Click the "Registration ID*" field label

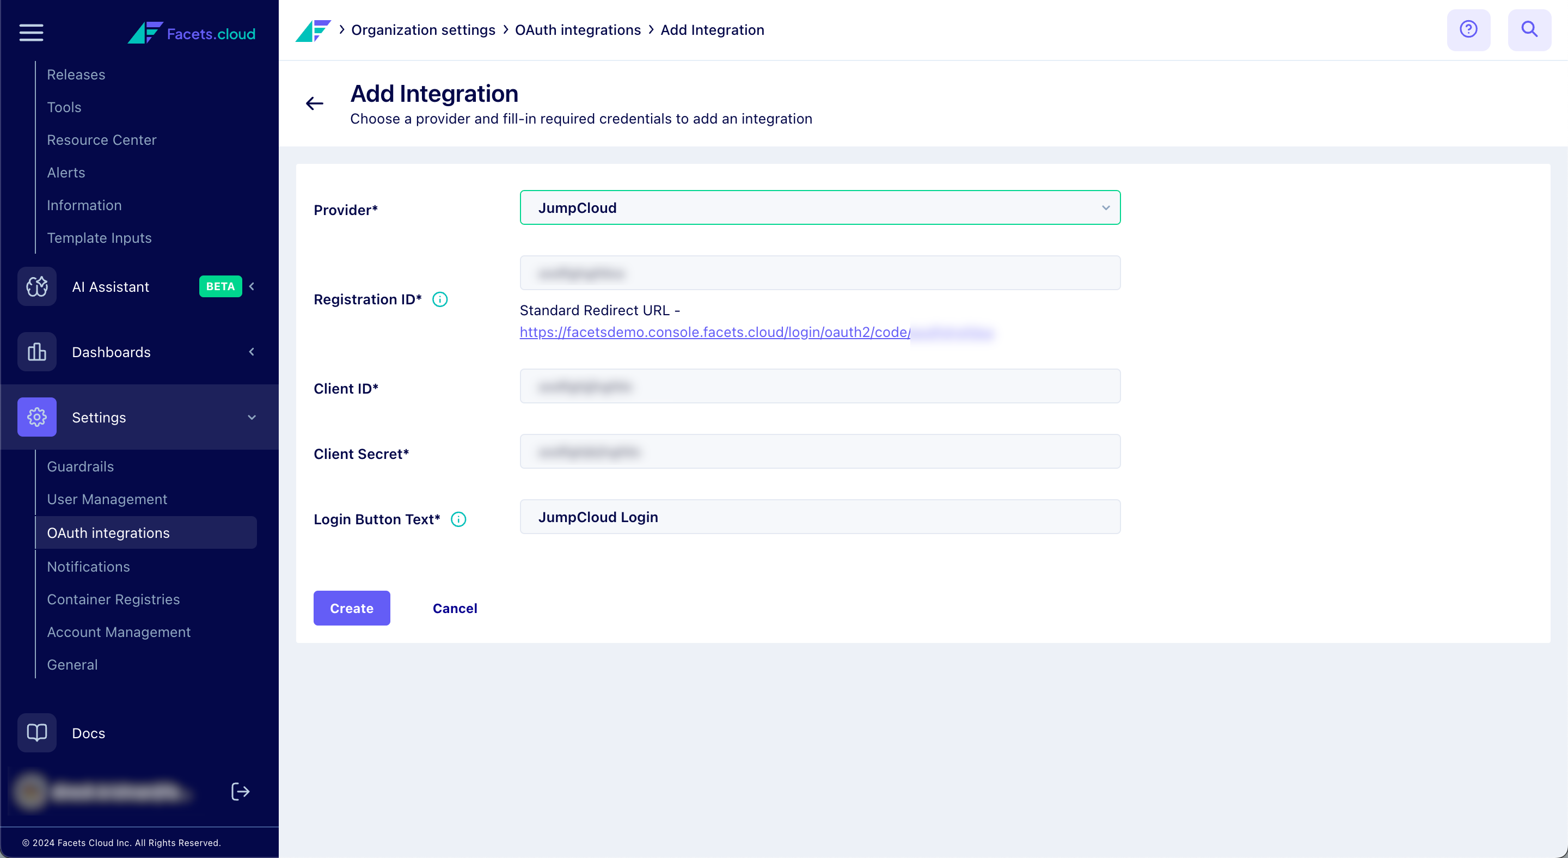(x=367, y=299)
